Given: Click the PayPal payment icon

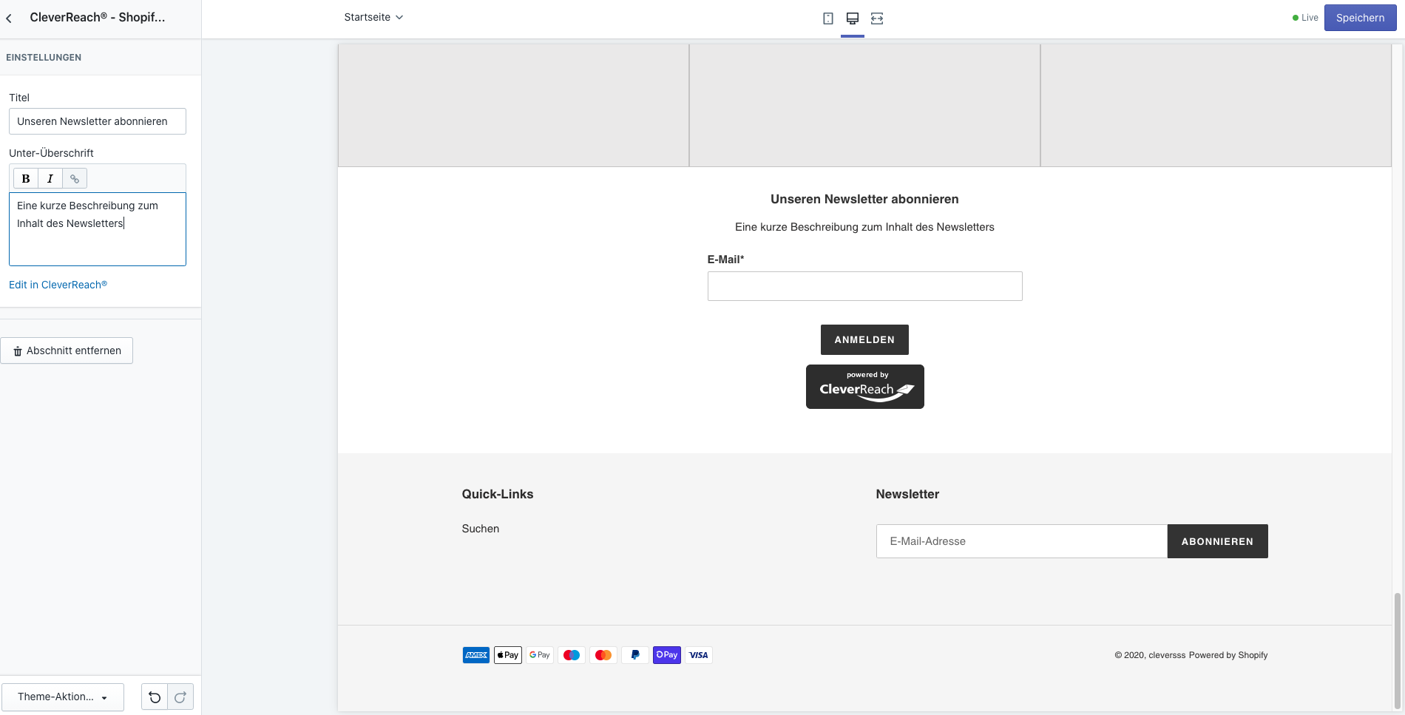Looking at the screenshot, I should 635,655.
